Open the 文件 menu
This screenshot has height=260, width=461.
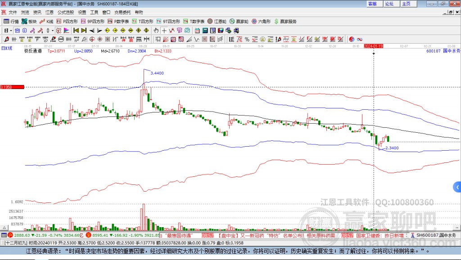tap(13, 12)
